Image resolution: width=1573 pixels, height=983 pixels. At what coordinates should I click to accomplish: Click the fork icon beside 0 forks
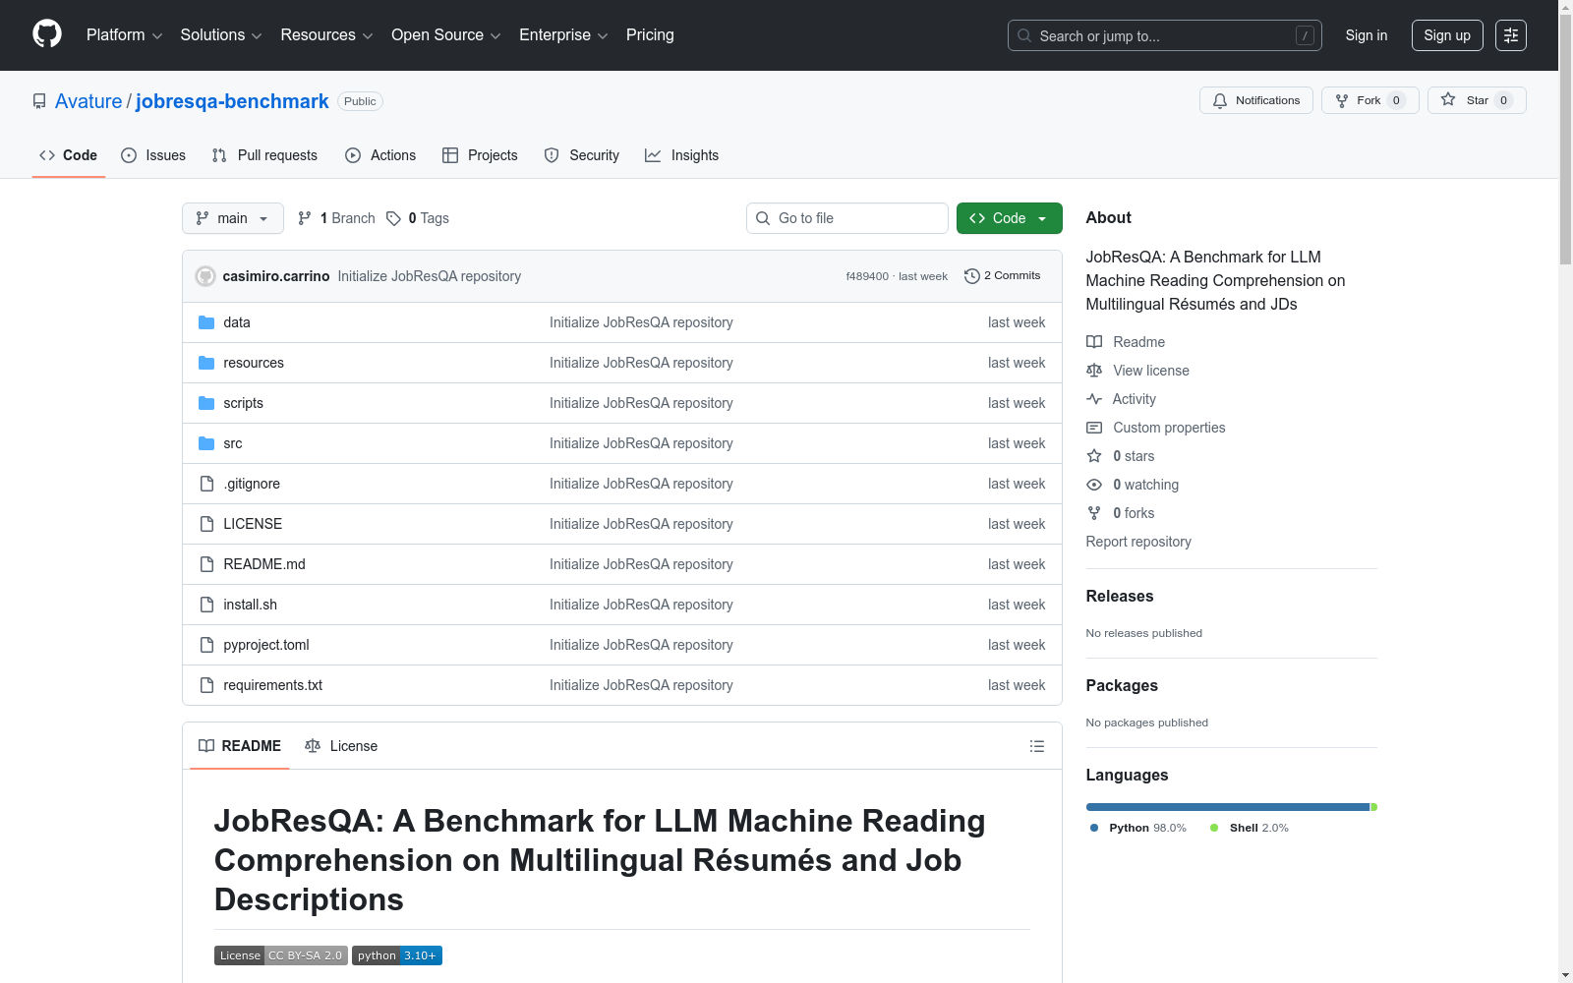coord(1094,513)
